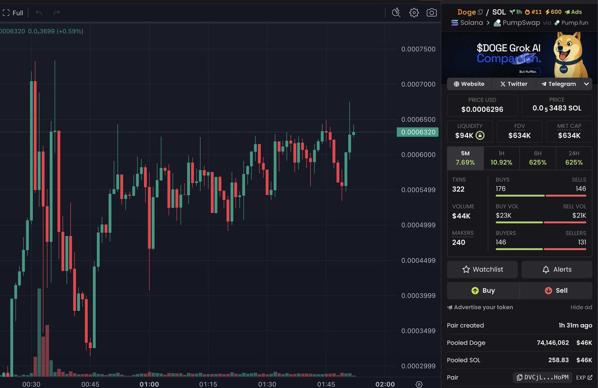Open the token Twitter link

[514, 84]
